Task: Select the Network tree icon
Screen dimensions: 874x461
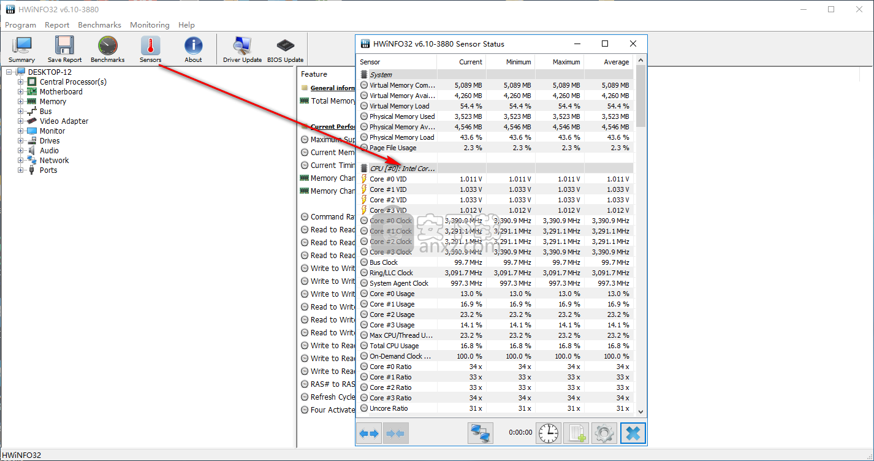Action: point(32,160)
